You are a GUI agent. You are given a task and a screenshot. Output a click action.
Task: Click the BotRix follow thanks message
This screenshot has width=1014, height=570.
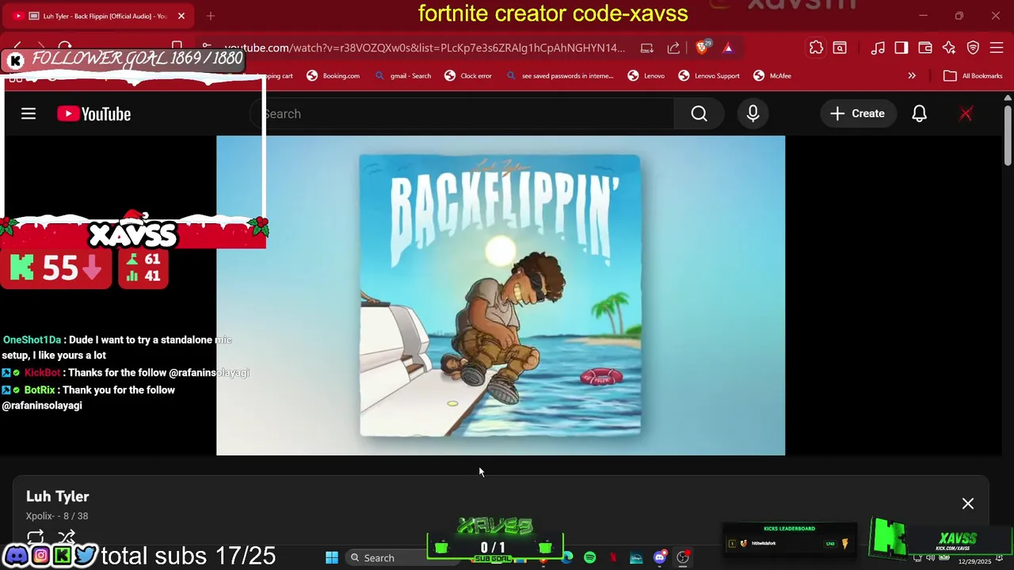tap(89, 397)
